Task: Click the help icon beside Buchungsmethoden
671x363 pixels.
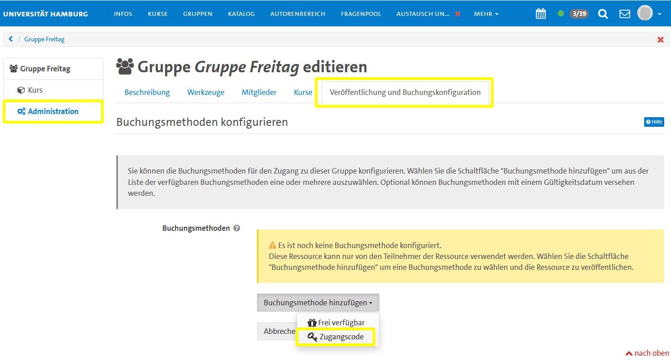Action: coord(237,229)
